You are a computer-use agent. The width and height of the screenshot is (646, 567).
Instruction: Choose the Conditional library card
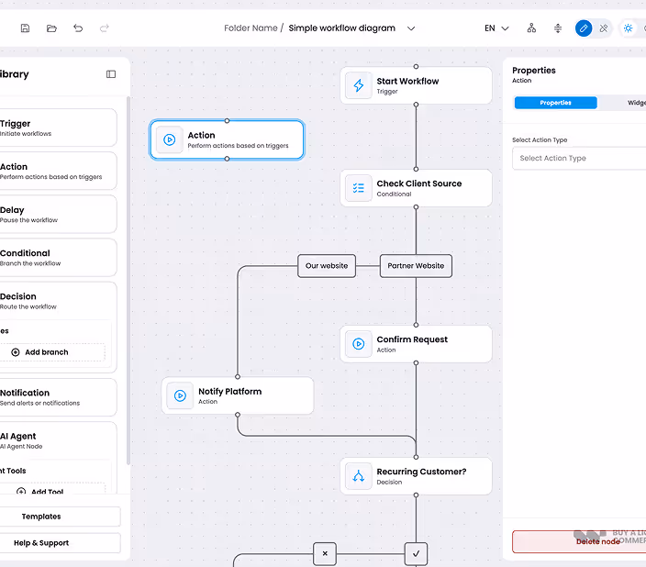58,257
